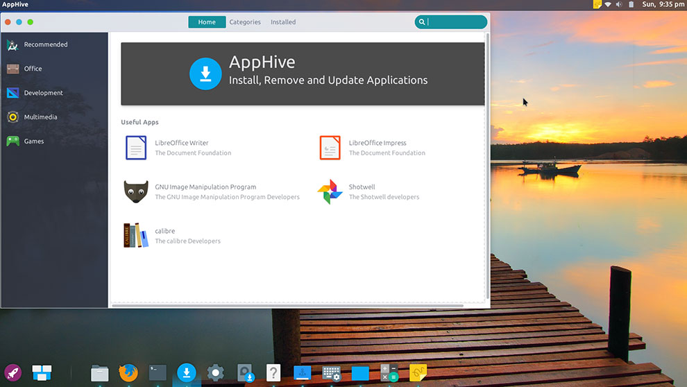Switch to the Home tab
Screen dimensions: 687x387
point(207,22)
